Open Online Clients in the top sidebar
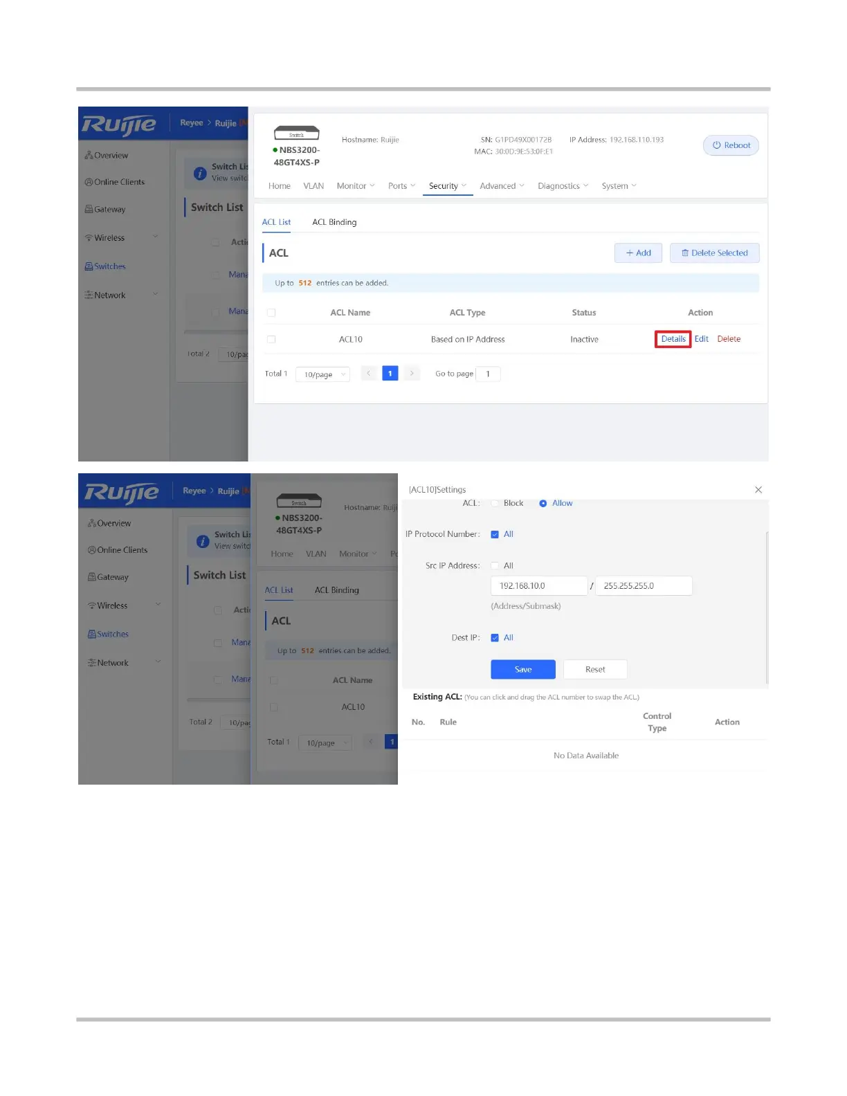847x1096 pixels. point(115,182)
